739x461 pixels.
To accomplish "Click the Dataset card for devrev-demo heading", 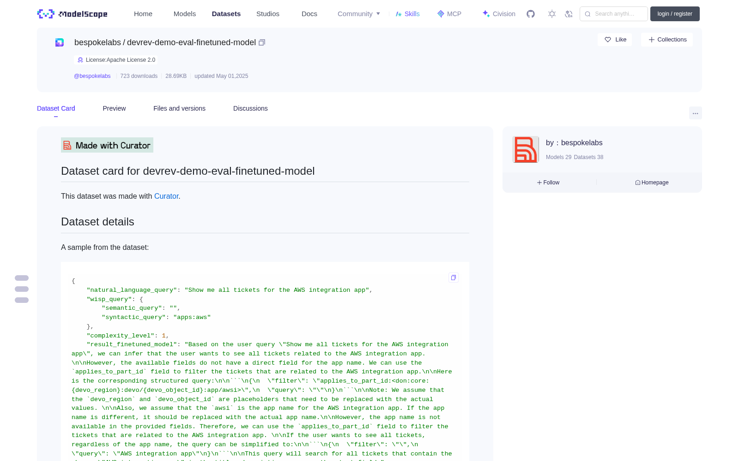I will (188, 171).
